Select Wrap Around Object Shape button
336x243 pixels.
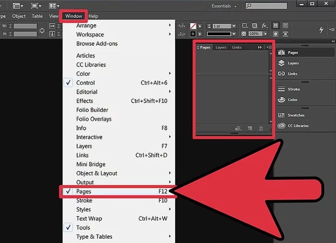(276, 34)
